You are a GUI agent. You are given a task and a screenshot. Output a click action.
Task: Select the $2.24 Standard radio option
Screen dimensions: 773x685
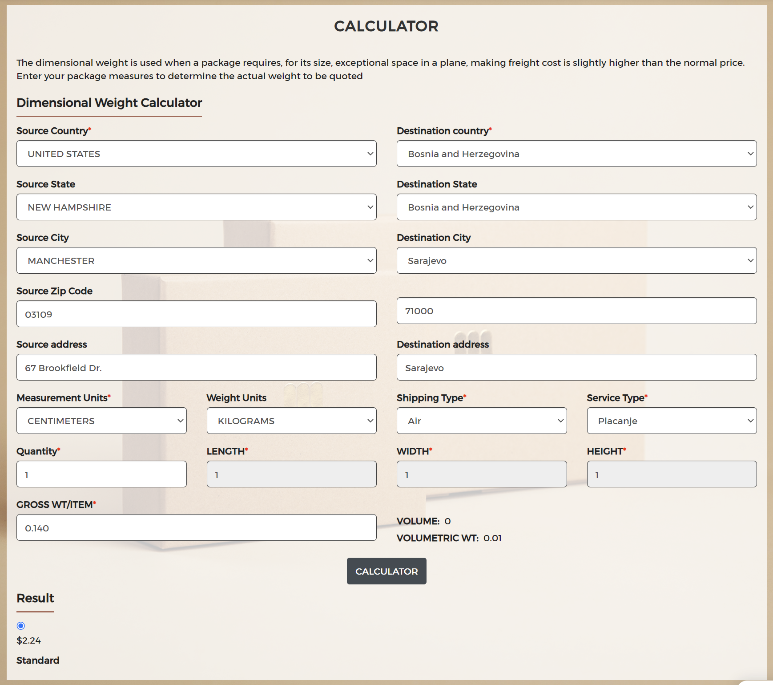tap(21, 626)
